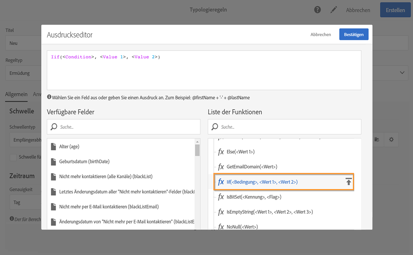Click the search icon in Liste der Funktionen
This screenshot has width=413, height=255.
click(215, 127)
